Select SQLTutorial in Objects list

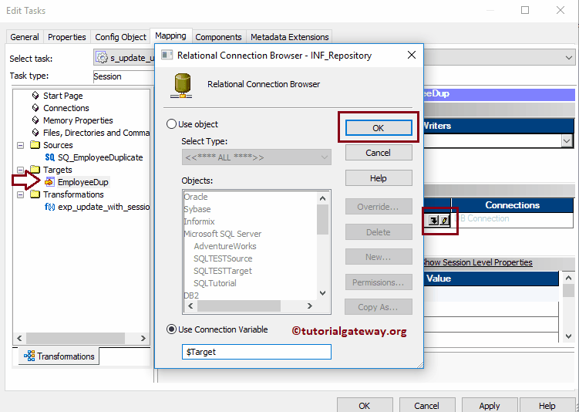(215, 283)
